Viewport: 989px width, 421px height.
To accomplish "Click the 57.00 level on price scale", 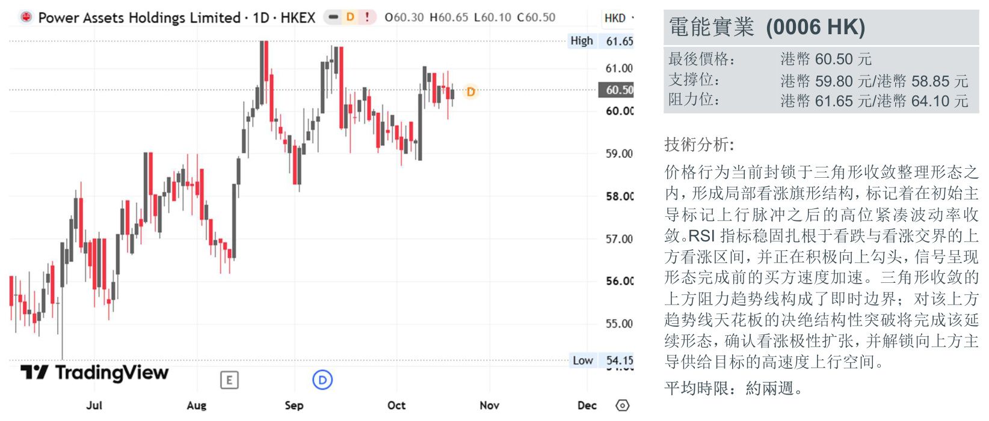I will tap(619, 239).
